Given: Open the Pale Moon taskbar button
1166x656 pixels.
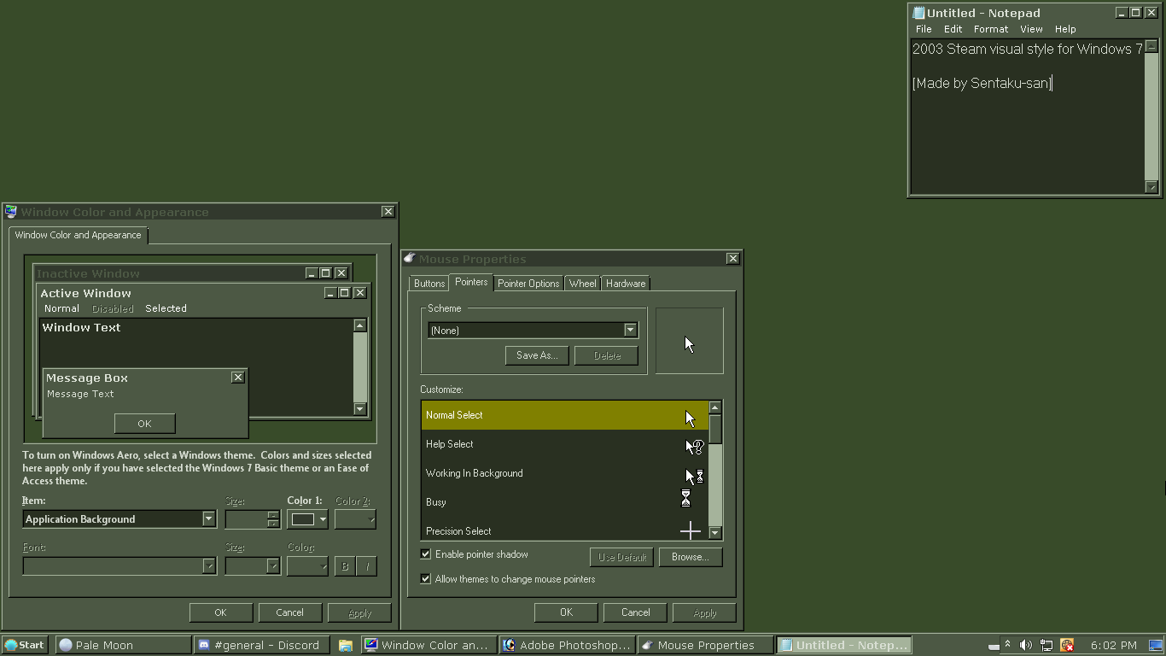Looking at the screenshot, I should 123,645.
